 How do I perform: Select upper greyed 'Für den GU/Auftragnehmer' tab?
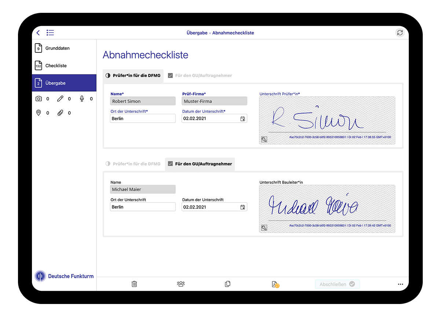(x=200, y=75)
